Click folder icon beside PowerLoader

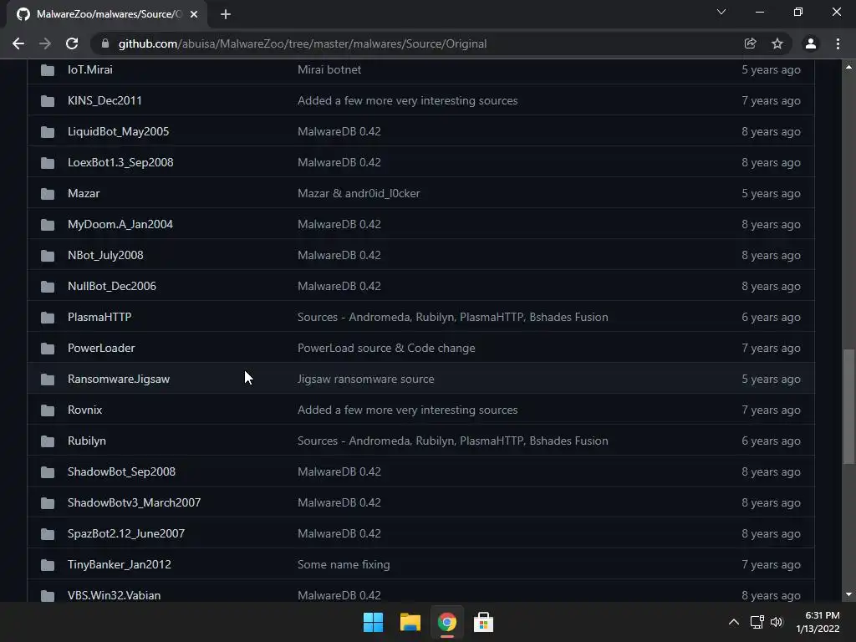48,349
